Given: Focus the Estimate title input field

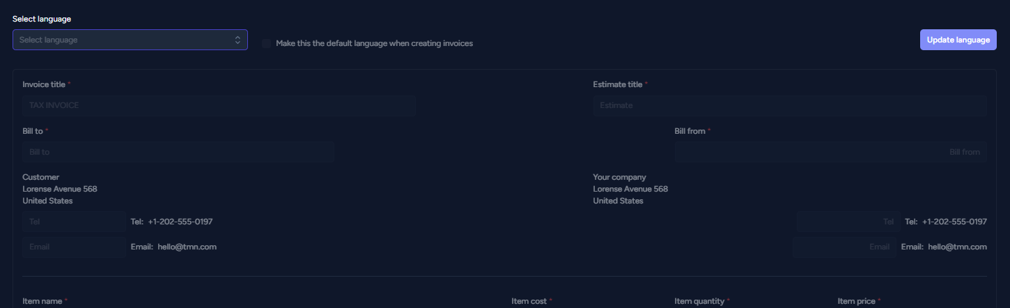Looking at the screenshot, I should pyautogui.click(x=790, y=105).
